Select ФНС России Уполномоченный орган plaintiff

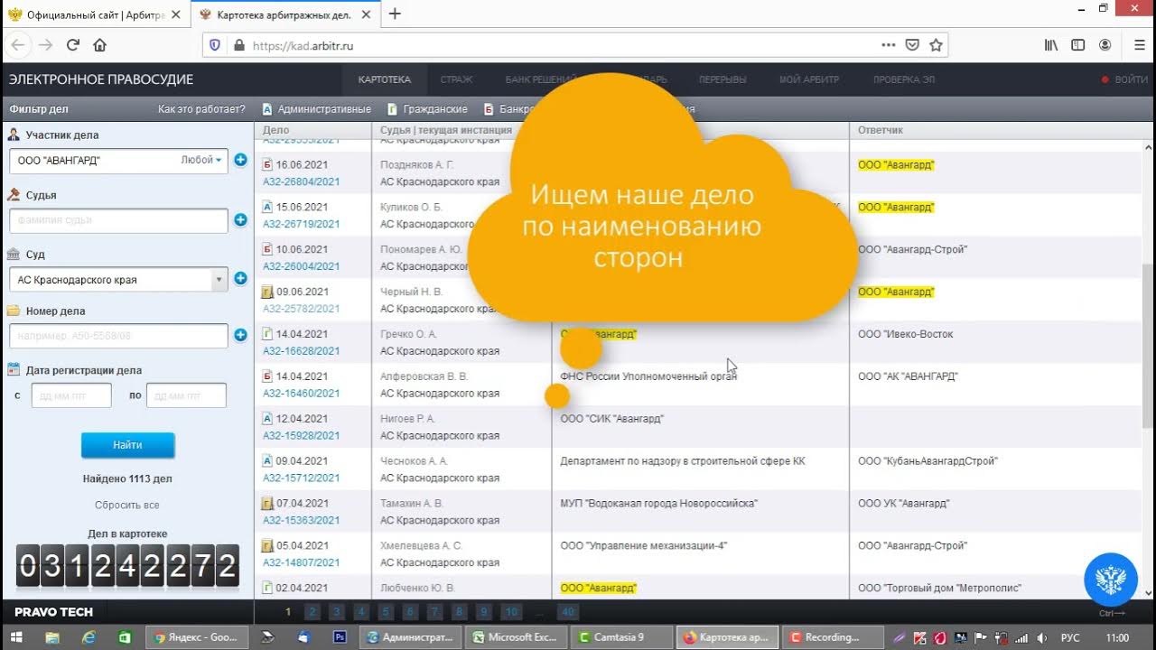[648, 376]
